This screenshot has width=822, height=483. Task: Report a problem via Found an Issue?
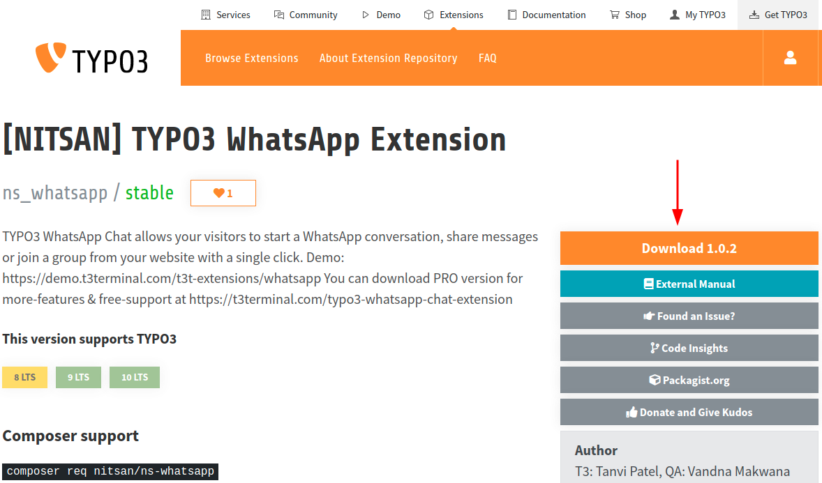tap(689, 316)
